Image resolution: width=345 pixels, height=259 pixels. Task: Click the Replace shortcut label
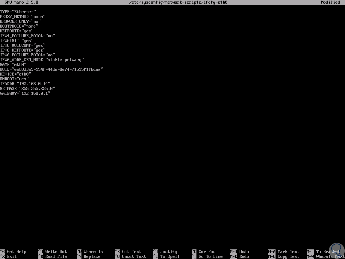[x=92, y=256]
